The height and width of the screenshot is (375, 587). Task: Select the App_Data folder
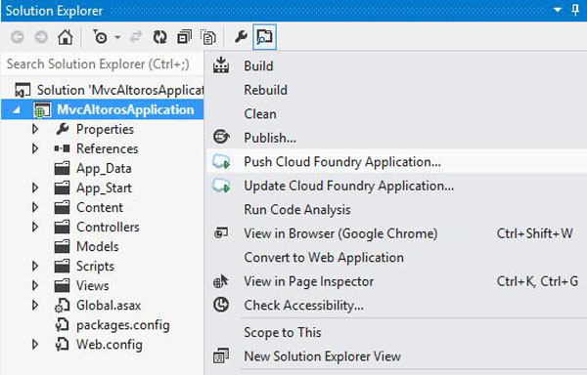pos(104,168)
